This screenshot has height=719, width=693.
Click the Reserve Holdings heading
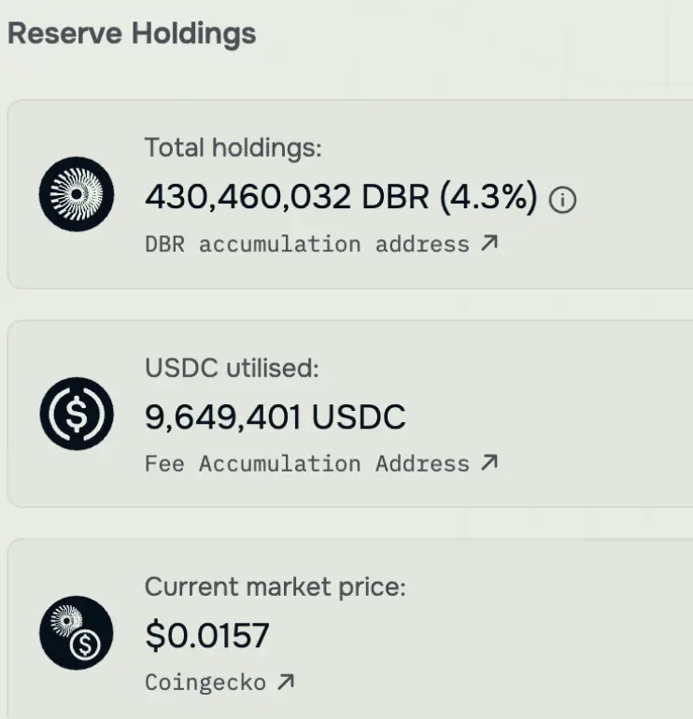pyautogui.click(x=132, y=35)
